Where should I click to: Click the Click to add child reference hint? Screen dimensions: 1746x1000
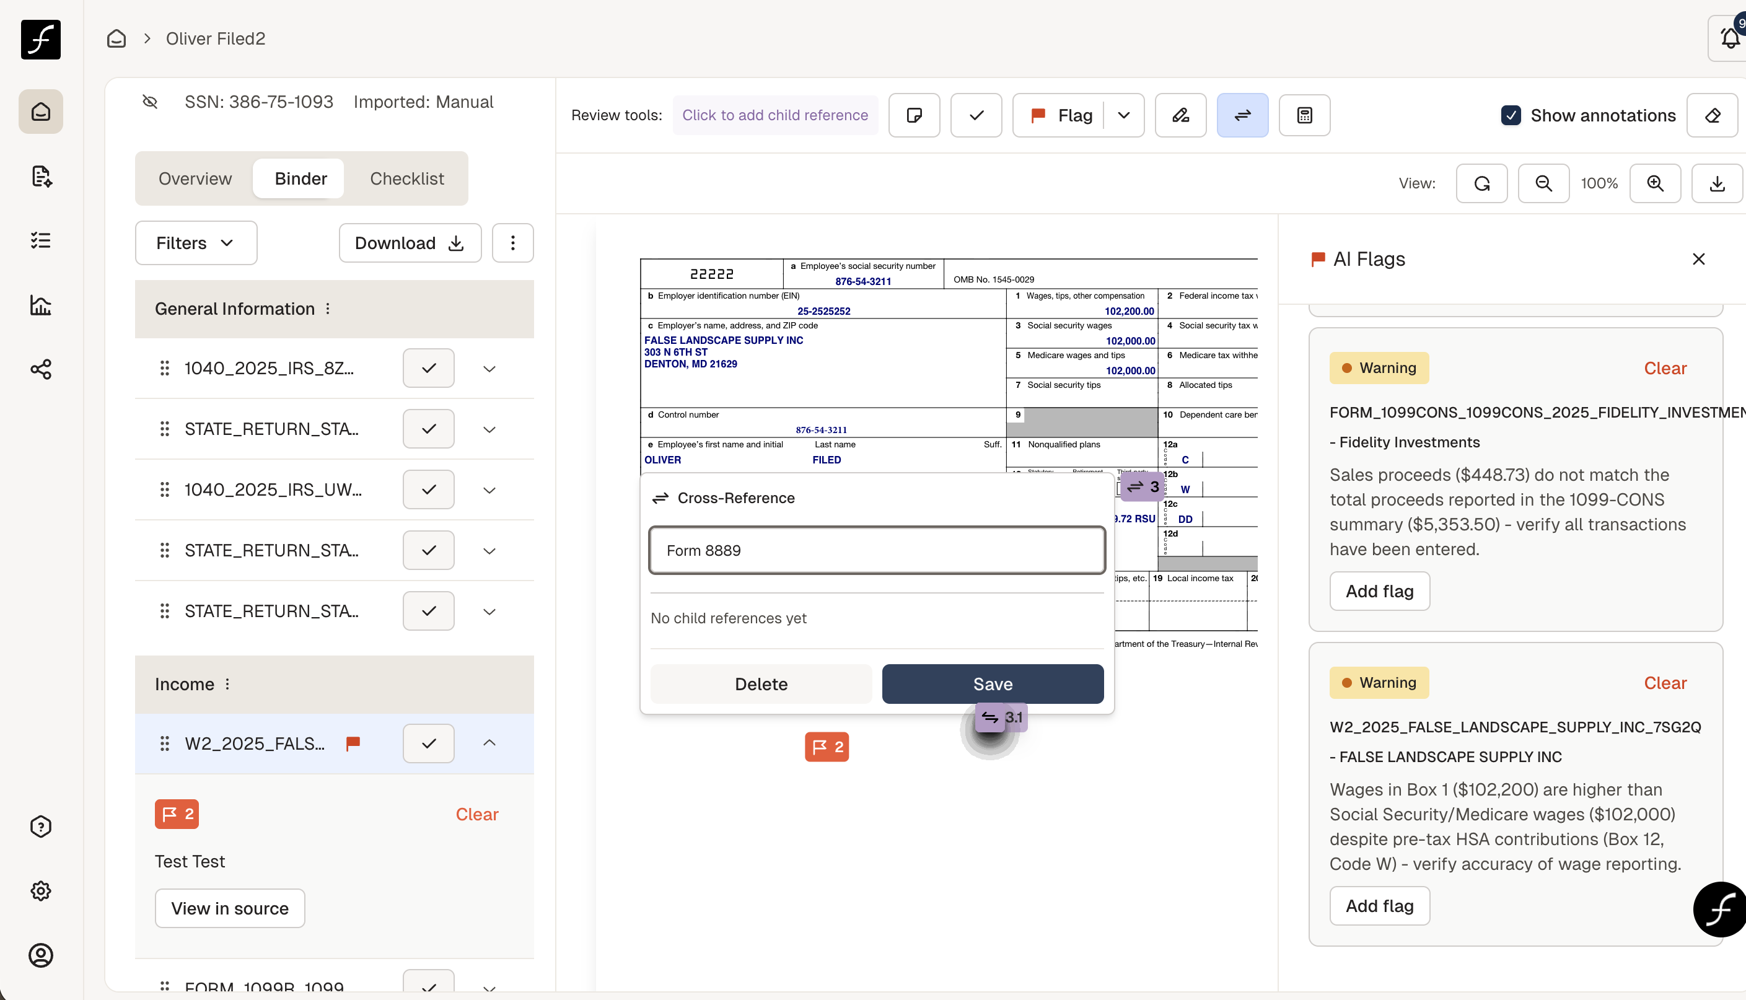pyautogui.click(x=775, y=115)
